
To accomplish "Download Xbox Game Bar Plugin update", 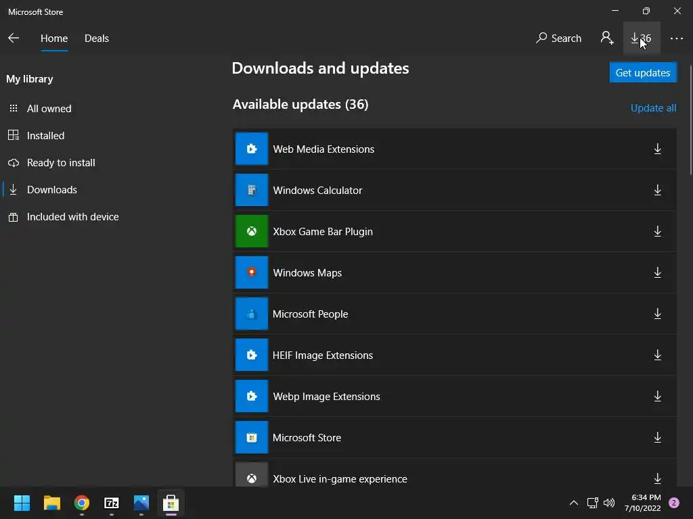I will click(657, 231).
